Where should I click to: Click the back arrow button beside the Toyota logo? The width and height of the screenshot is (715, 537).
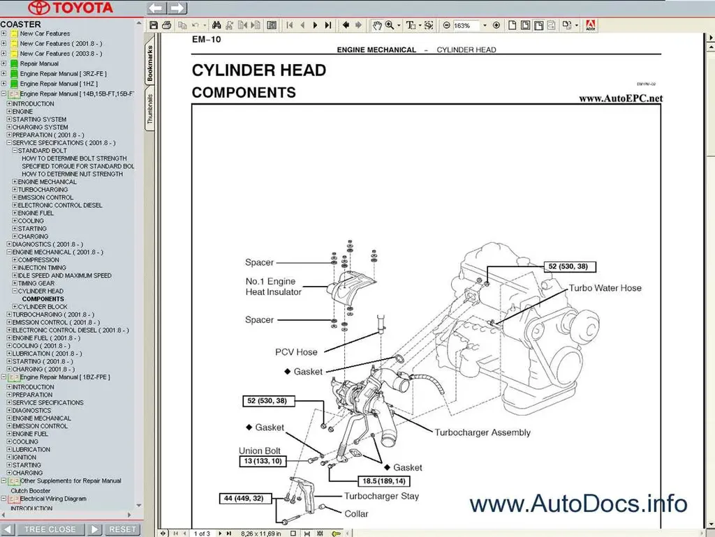click(156, 8)
